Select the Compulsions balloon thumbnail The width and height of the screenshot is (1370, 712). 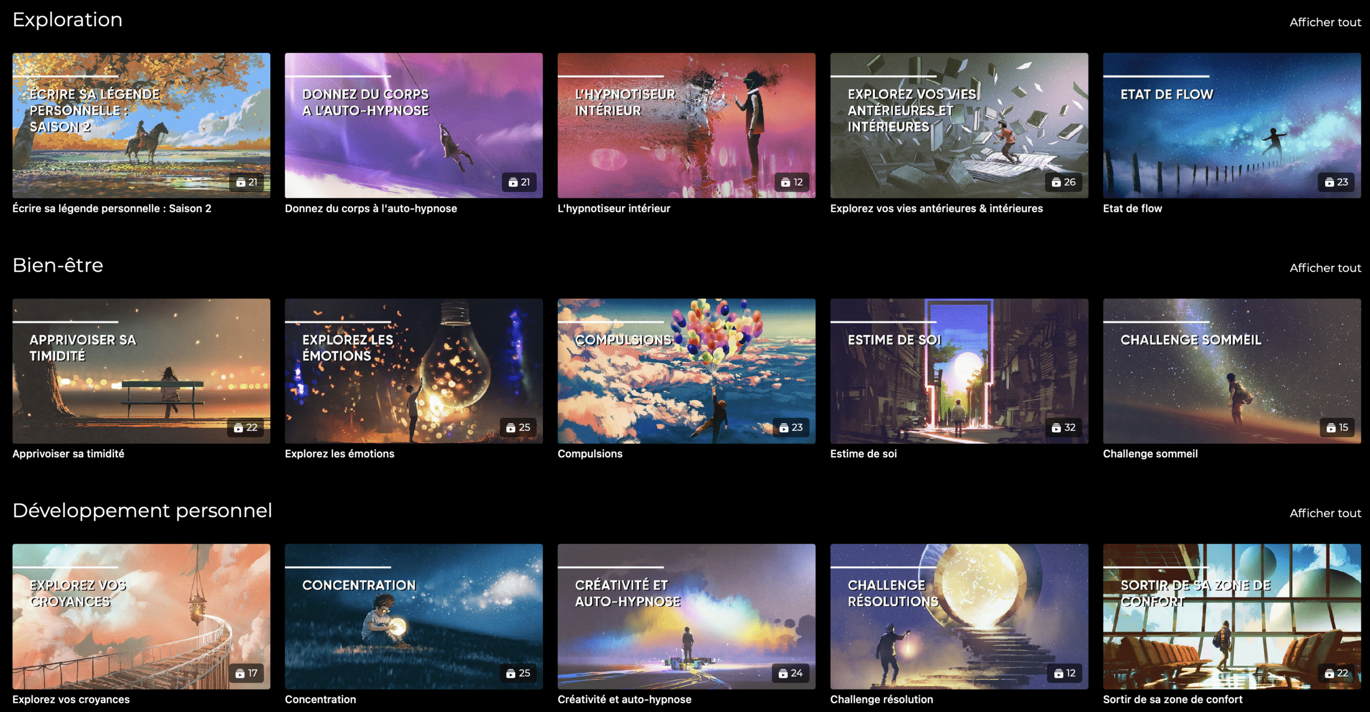click(x=686, y=371)
